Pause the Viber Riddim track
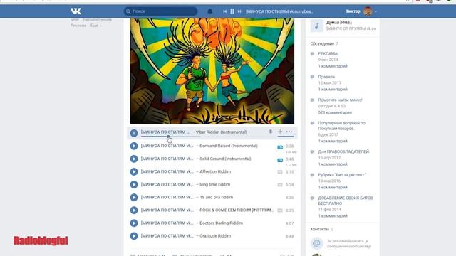This screenshot has height=256, width=456. click(x=134, y=133)
